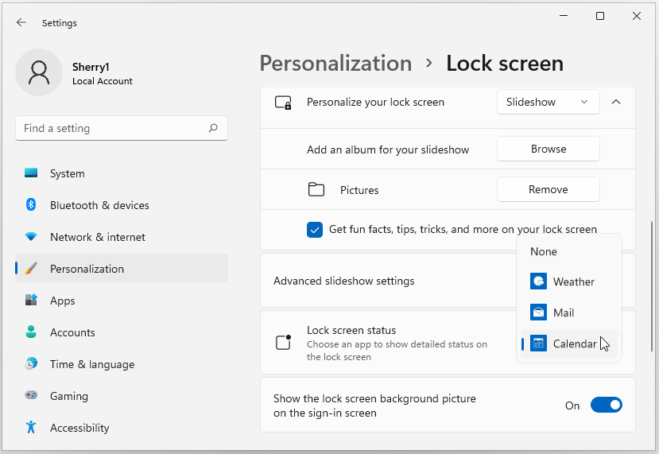659x454 pixels.
Task: Click the Network & internet wifi icon
Action: (x=31, y=237)
